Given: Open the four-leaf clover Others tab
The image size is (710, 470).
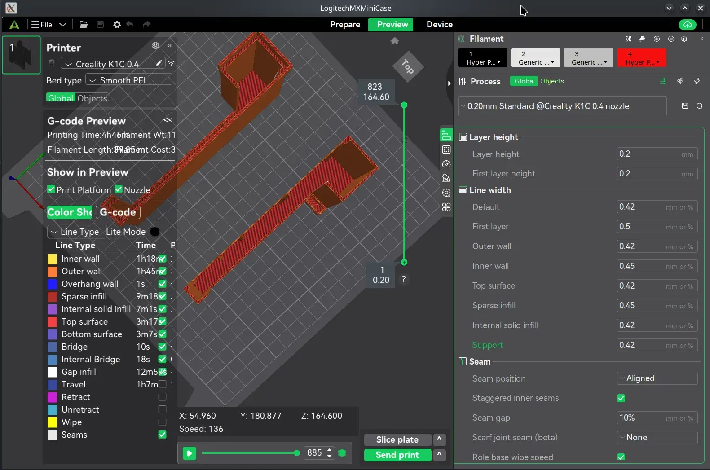Looking at the screenshot, I should (446, 207).
